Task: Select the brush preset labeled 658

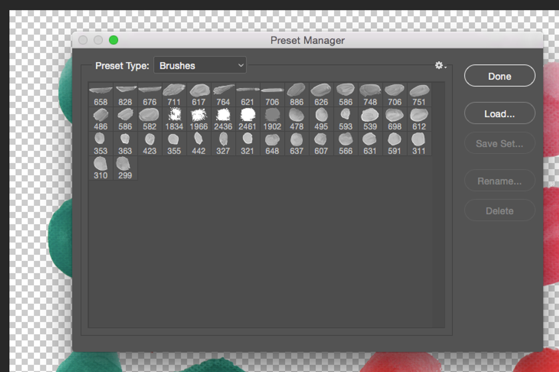Action: [101, 95]
